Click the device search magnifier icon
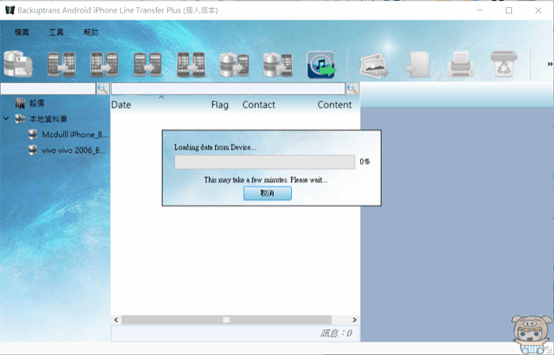The image size is (554, 355). click(x=103, y=89)
